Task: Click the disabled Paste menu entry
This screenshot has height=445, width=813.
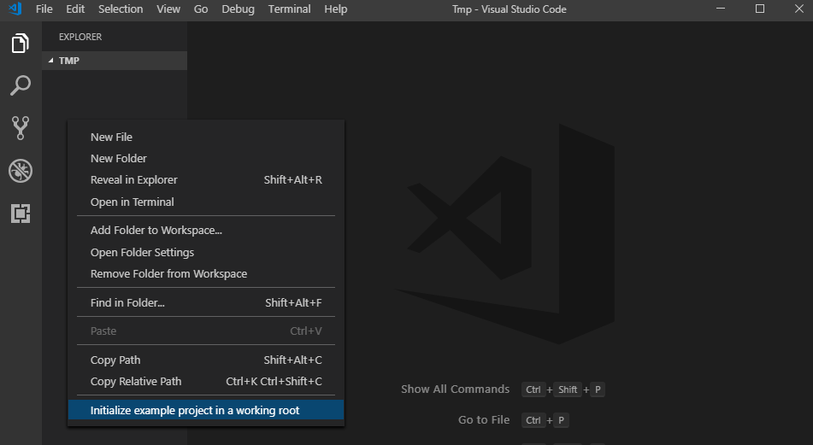Action: [x=206, y=331]
